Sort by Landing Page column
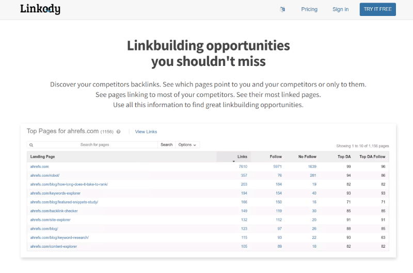The image size is (413, 273). (x=42, y=157)
